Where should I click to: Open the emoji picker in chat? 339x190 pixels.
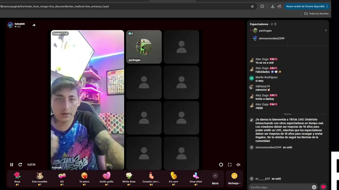pos(314,187)
